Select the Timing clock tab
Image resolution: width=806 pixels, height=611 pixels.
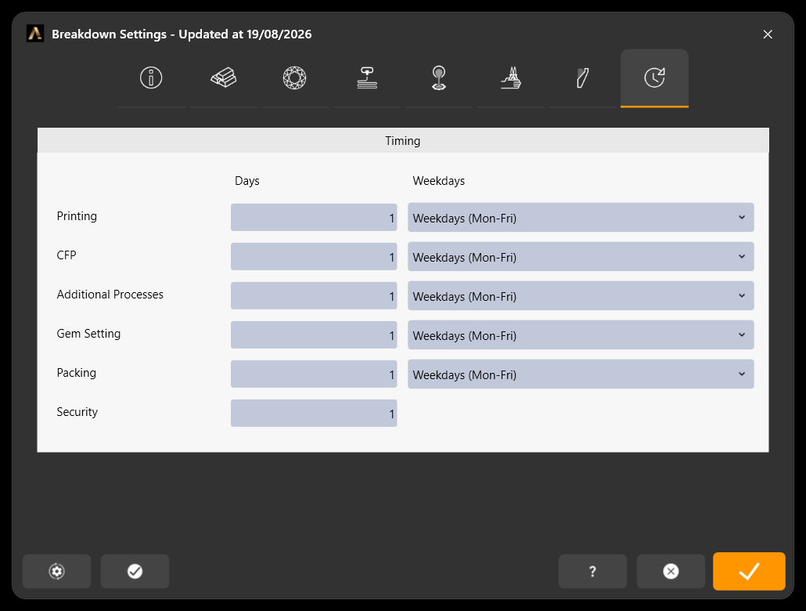(654, 78)
